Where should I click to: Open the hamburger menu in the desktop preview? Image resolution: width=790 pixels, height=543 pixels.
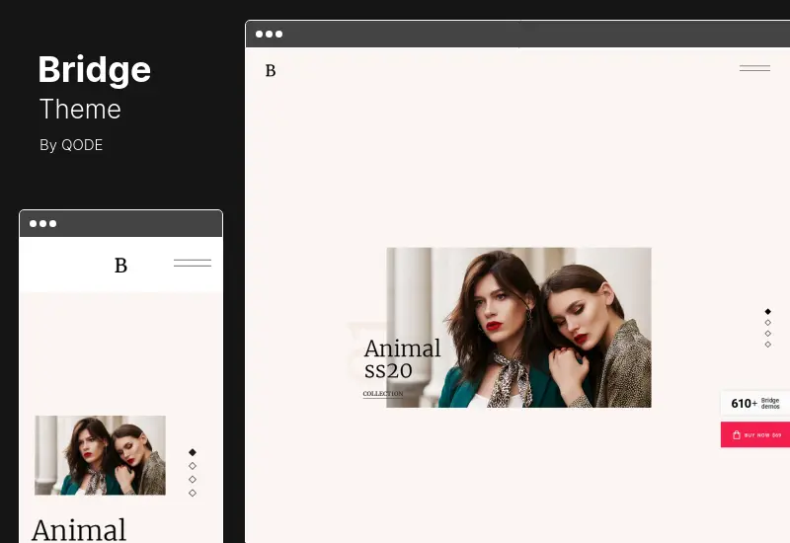click(x=754, y=68)
